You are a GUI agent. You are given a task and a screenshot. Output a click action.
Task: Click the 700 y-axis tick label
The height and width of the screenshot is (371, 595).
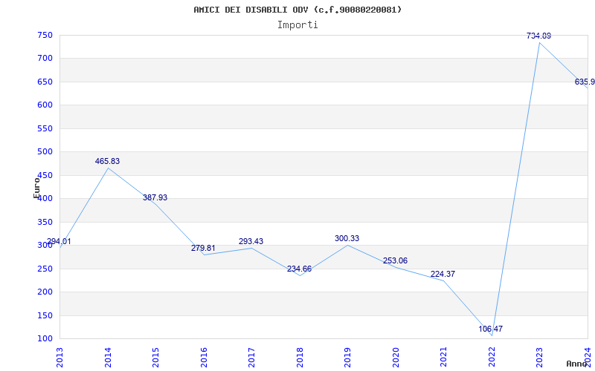(x=45, y=59)
